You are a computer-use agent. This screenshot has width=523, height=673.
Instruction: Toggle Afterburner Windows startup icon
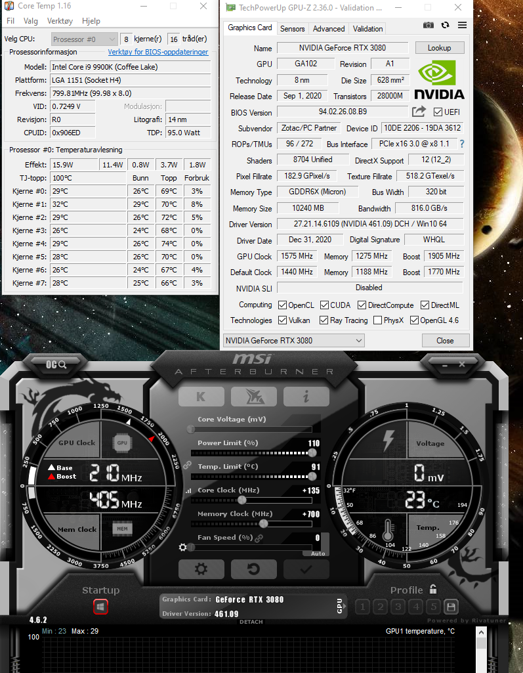click(x=100, y=607)
